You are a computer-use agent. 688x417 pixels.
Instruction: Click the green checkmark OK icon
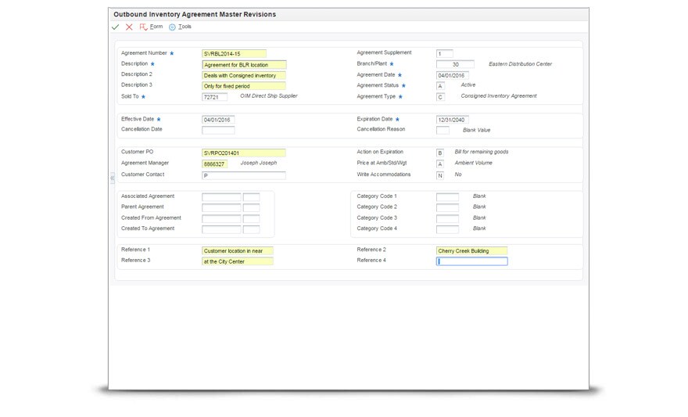point(116,27)
